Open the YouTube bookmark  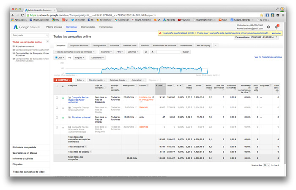click(x=184, y=20)
